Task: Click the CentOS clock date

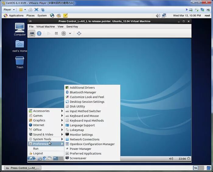Action: coord(187,16)
